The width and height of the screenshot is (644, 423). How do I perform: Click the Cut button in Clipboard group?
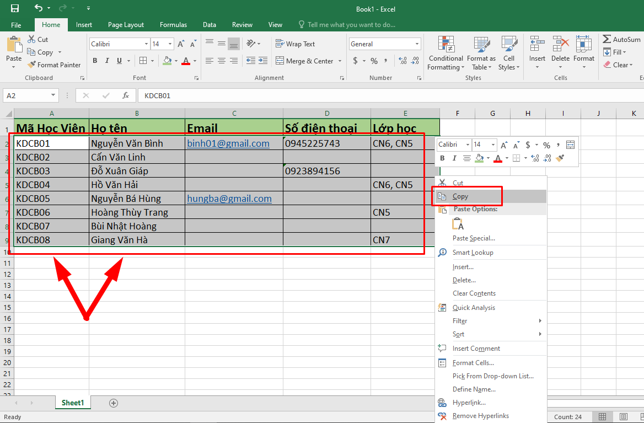[38, 39]
